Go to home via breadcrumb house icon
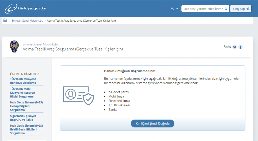The image size is (258, 141). (5, 20)
